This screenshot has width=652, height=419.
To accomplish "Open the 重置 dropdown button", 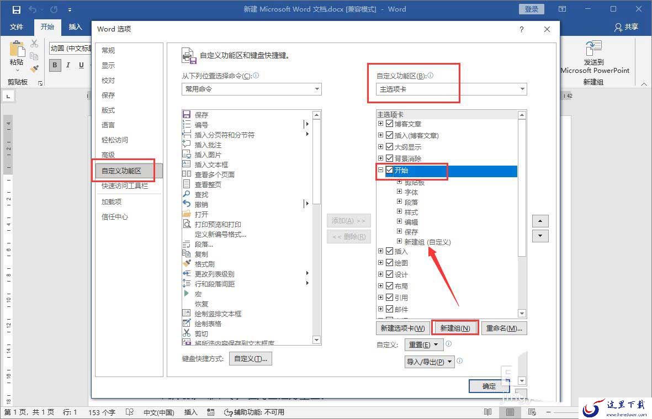I will click(x=424, y=344).
